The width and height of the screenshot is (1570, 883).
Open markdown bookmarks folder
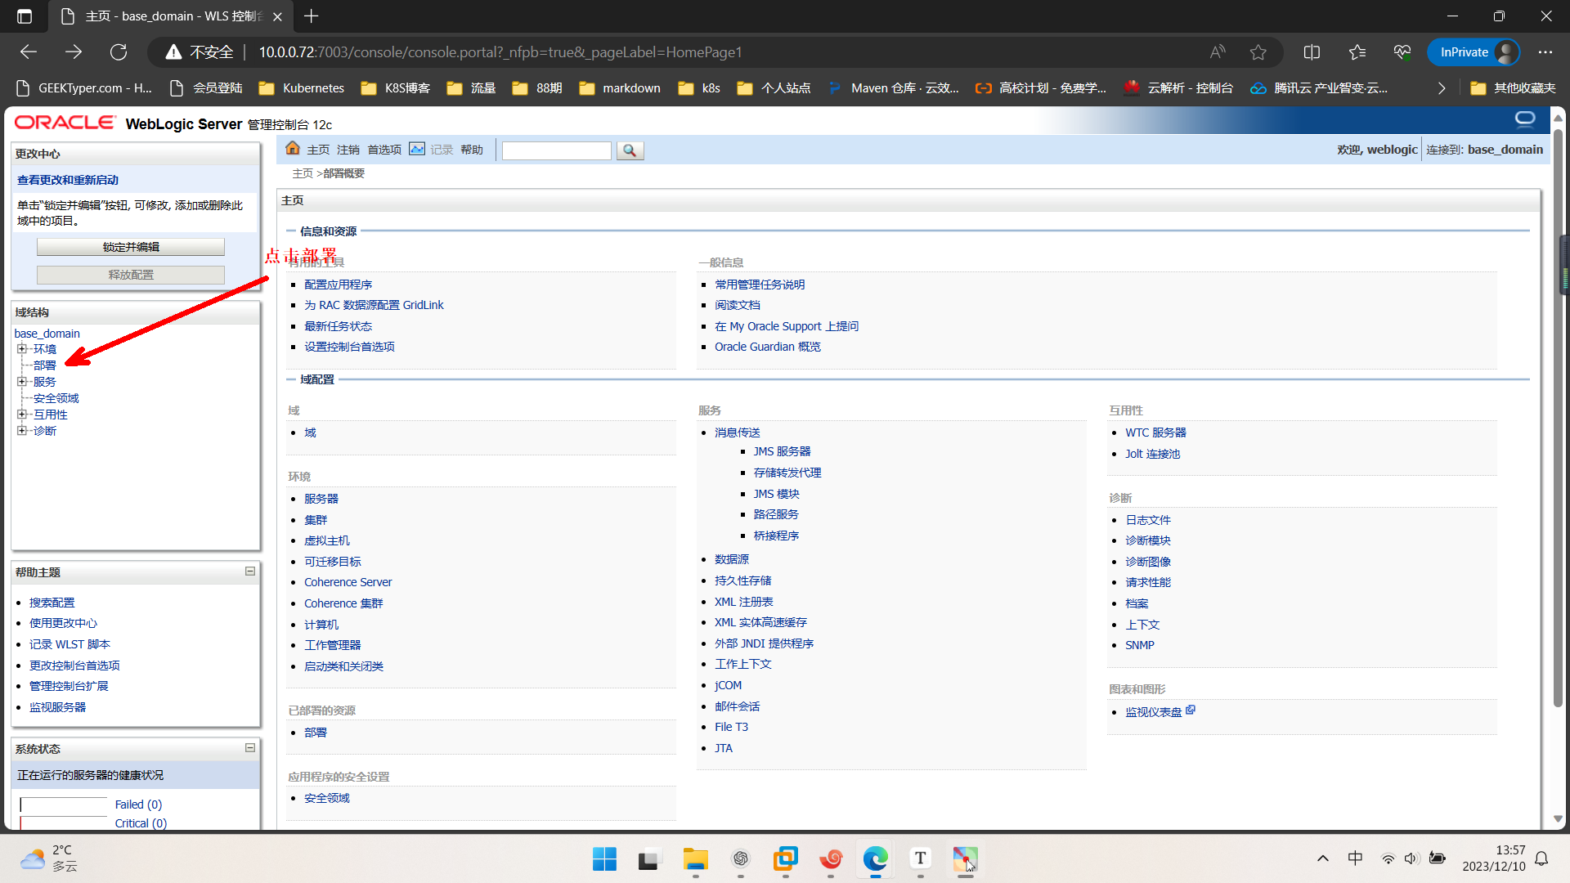[619, 88]
